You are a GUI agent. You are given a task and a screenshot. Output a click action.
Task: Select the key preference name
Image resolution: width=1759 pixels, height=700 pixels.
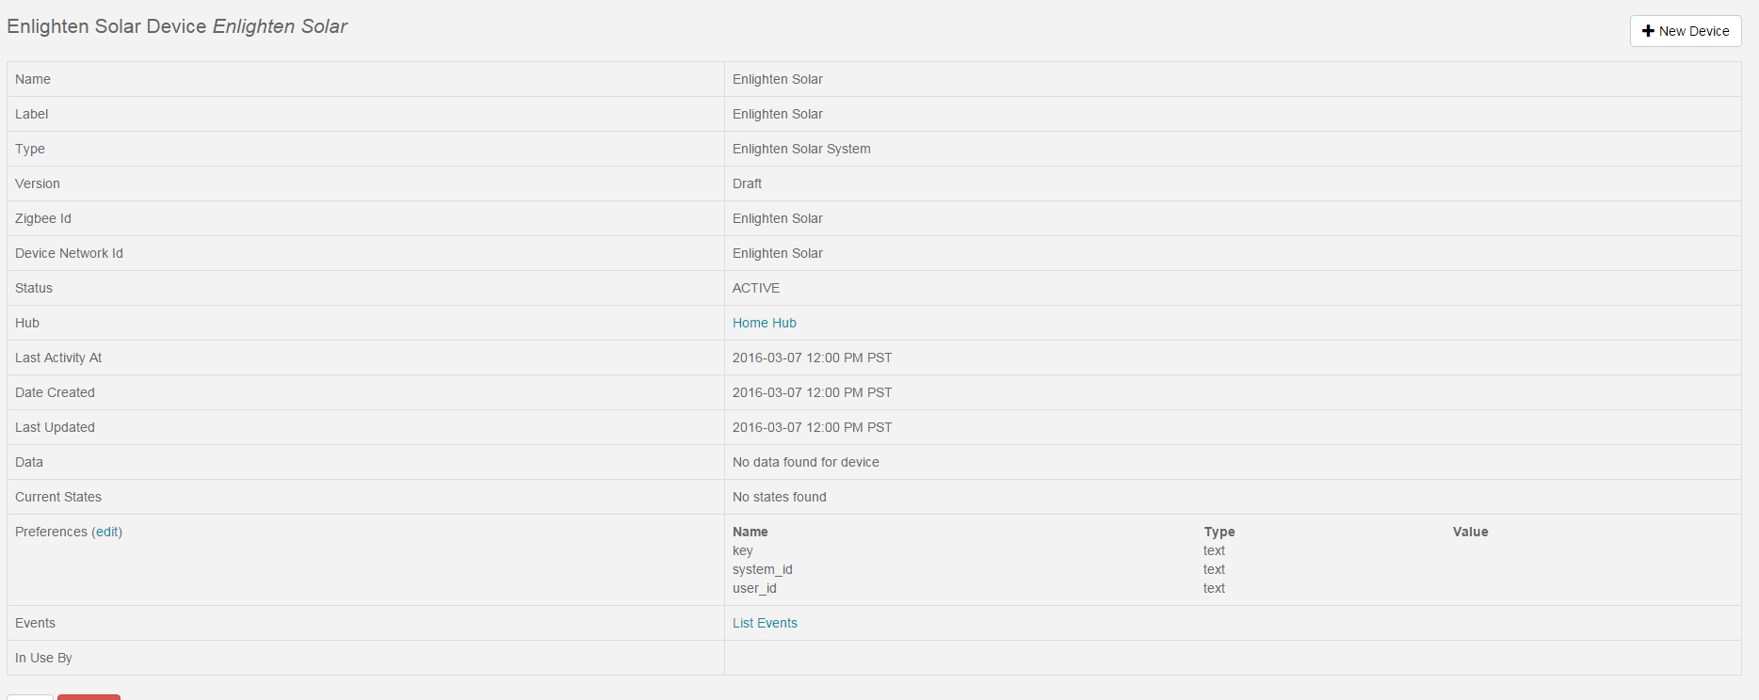743,550
